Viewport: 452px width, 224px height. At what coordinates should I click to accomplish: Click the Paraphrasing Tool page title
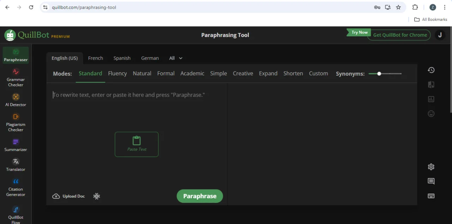225,35
